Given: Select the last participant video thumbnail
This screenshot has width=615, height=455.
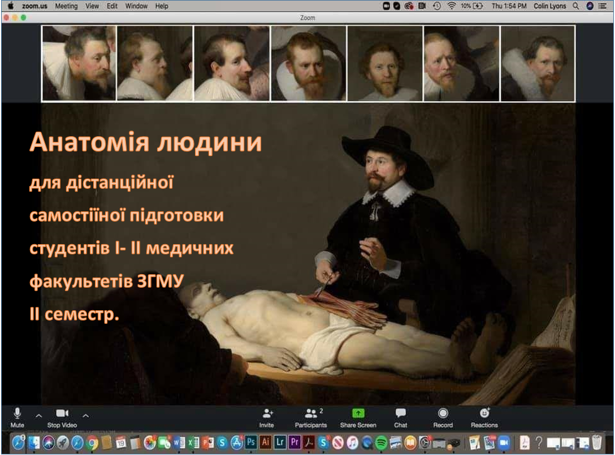Looking at the screenshot, I should click(538, 63).
